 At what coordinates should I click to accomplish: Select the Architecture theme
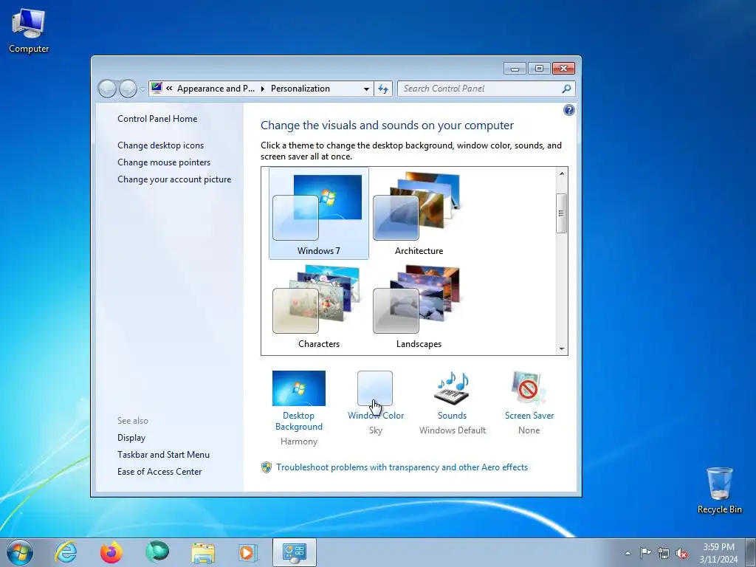(x=419, y=213)
